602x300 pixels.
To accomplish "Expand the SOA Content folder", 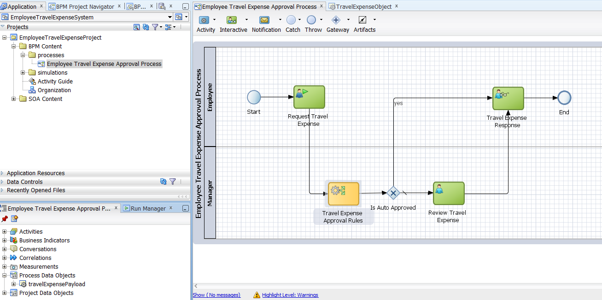I will click(14, 99).
